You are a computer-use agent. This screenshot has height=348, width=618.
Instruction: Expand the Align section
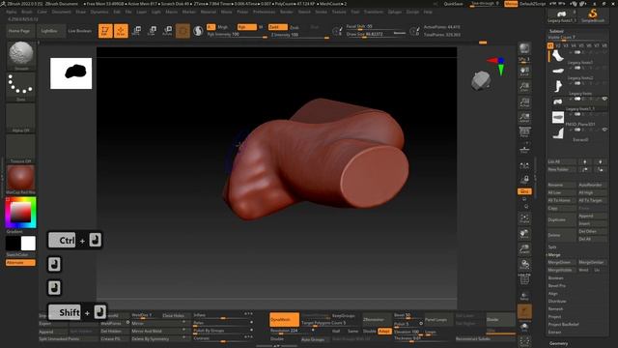point(553,293)
